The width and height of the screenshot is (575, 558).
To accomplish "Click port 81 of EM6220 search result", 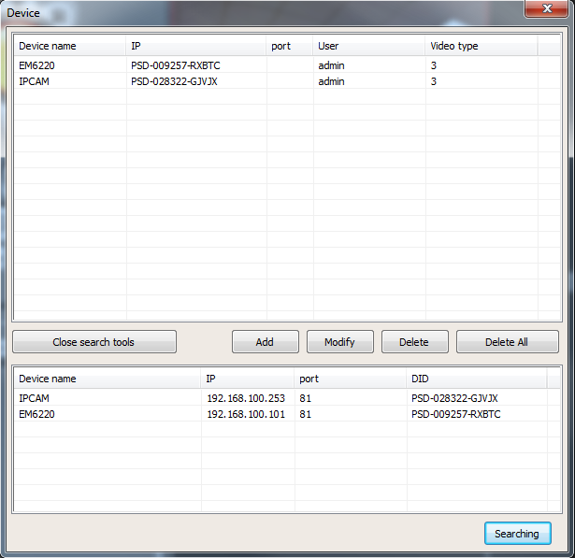I will tap(305, 414).
